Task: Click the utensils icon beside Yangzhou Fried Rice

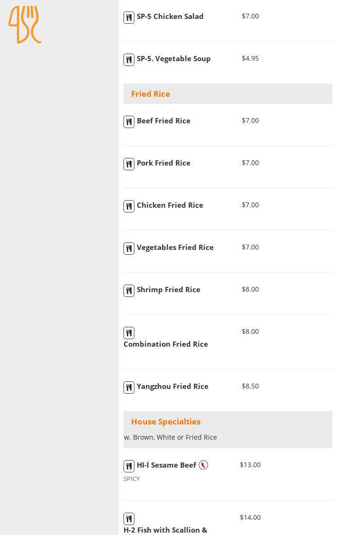Action: tap(129, 387)
